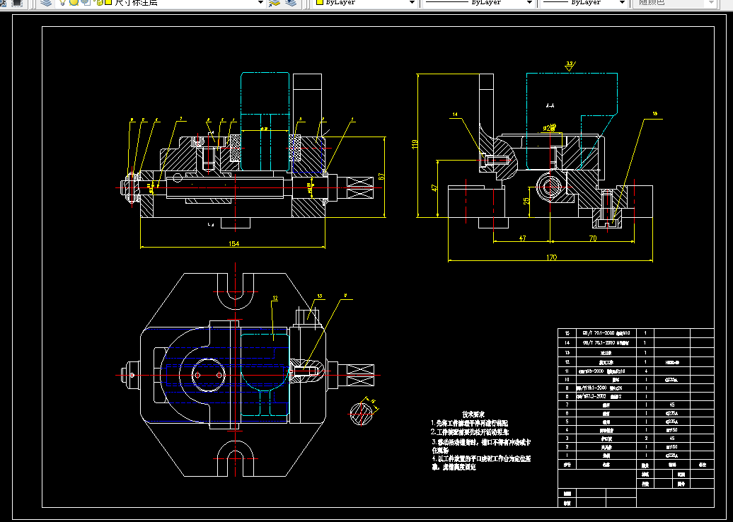The height and width of the screenshot is (522, 733).
Task: Select the 154 dimension in front view
Action: click(x=233, y=243)
